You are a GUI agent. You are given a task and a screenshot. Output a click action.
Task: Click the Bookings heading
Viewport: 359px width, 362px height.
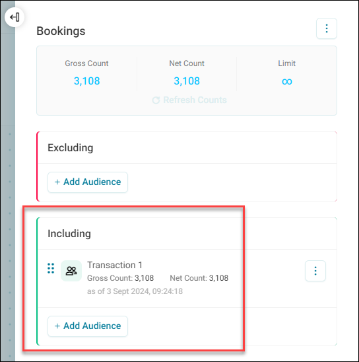pos(61,31)
